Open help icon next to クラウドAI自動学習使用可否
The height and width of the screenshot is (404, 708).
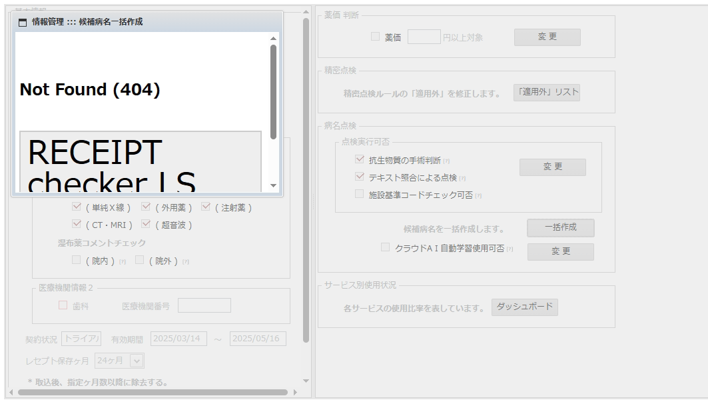point(510,249)
